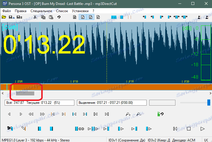Zoom in with magnifier plus icon
212x142 pixels.
(128, 114)
